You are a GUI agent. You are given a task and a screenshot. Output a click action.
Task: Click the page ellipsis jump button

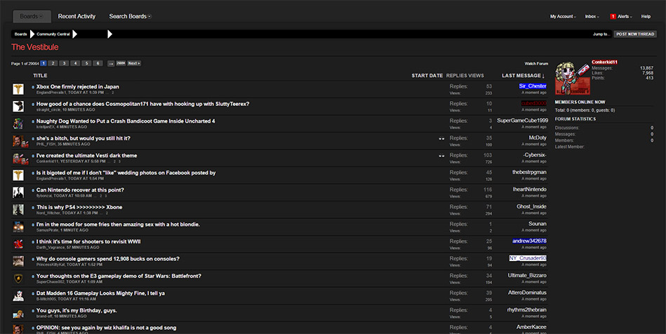[111, 63]
